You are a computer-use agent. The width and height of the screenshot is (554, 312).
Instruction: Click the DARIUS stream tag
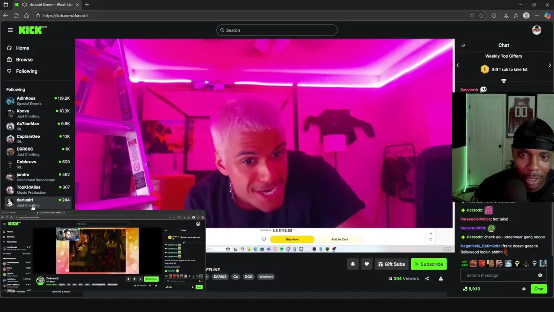(x=220, y=276)
